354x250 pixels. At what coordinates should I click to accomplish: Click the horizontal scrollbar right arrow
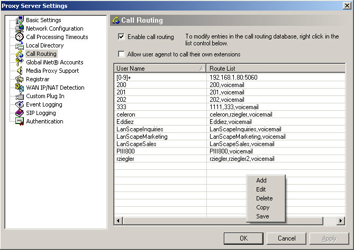(x=340, y=220)
